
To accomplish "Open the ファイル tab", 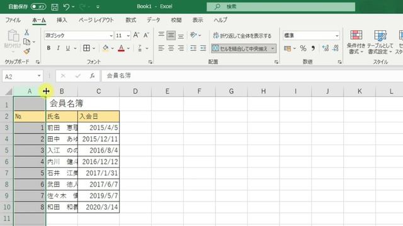I will coord(13,20).
